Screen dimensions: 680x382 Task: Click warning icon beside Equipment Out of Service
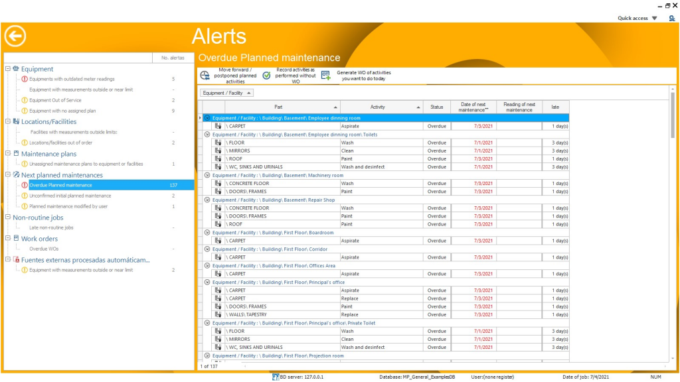point(25,100)
